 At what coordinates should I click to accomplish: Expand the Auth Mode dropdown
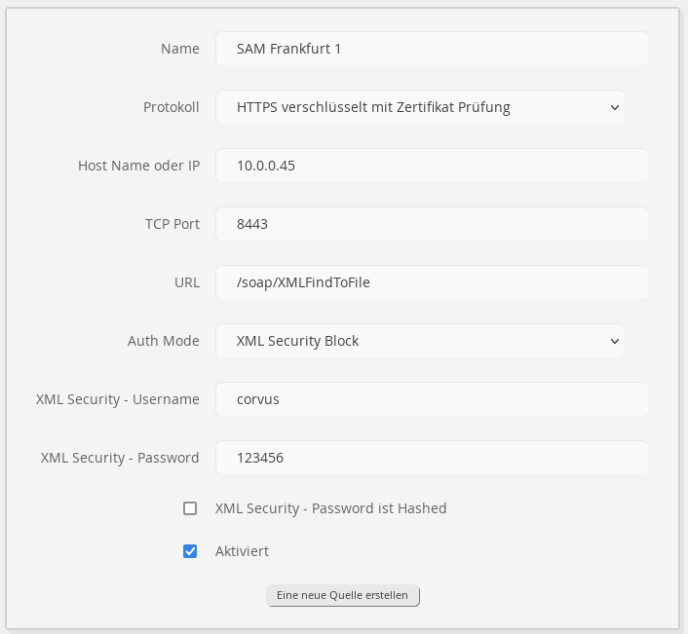[419, 341]
